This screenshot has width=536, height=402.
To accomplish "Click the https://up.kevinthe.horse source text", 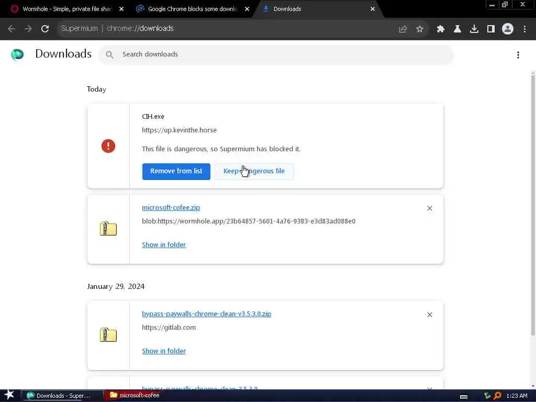I will pyautogui.click(x=179, y=130).
